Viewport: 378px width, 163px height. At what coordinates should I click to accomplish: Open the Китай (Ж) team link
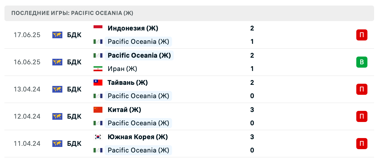(124, 109)
